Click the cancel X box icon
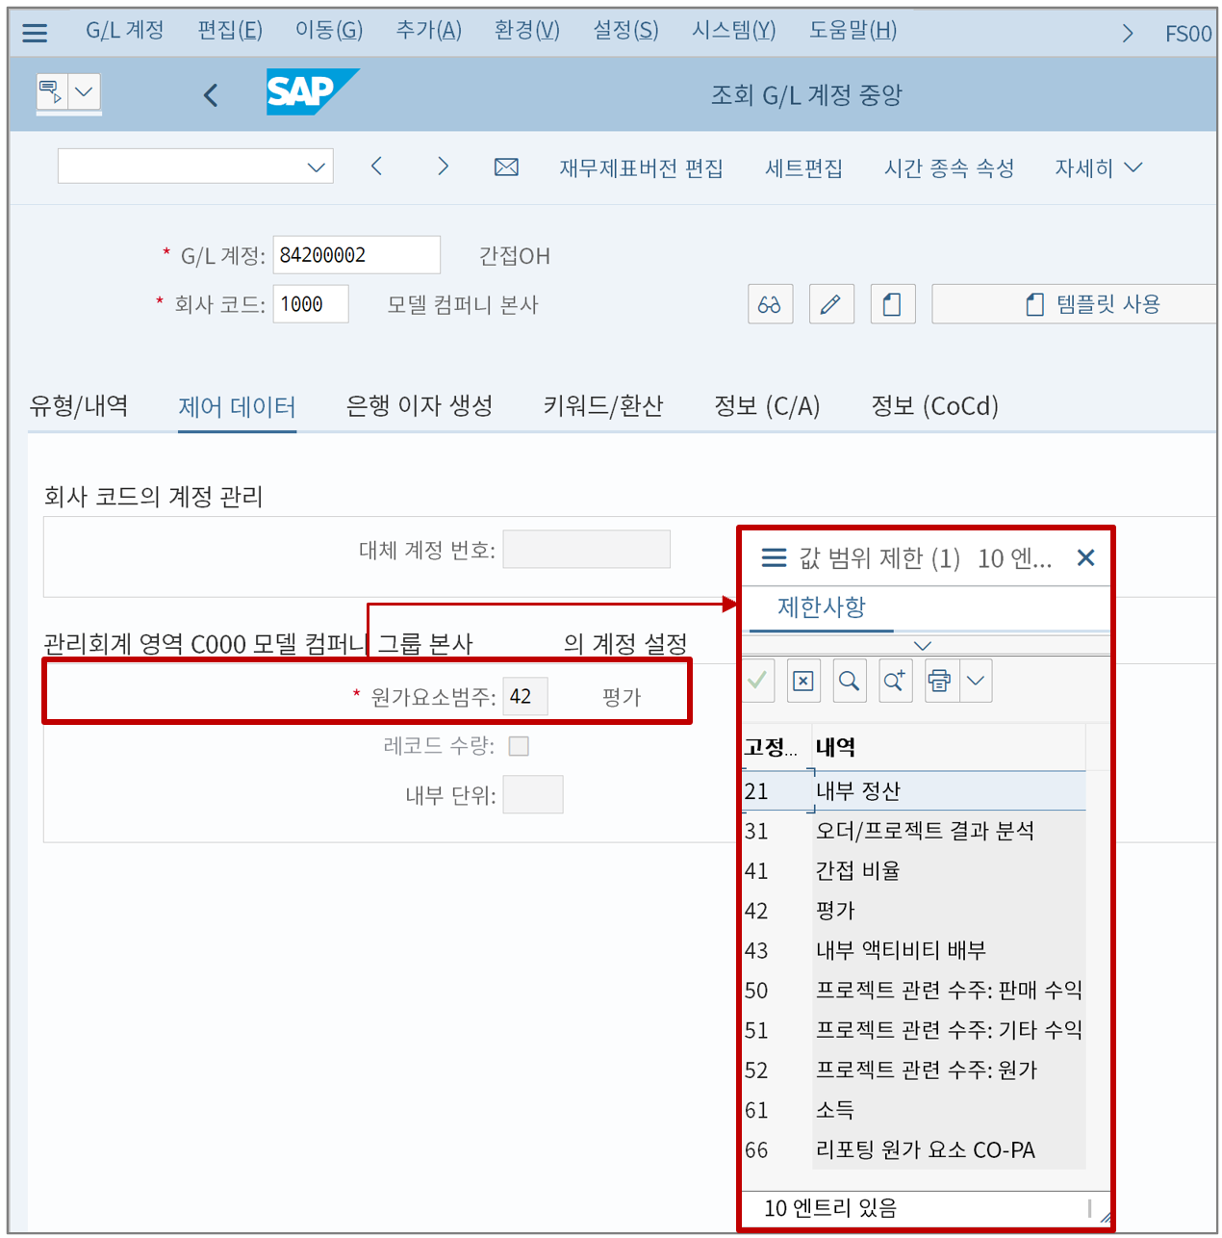This screenshot has width=1222, height=1238. click(803, 682)
